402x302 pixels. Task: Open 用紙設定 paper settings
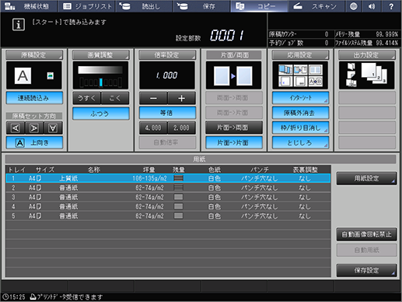coord(366,178)
